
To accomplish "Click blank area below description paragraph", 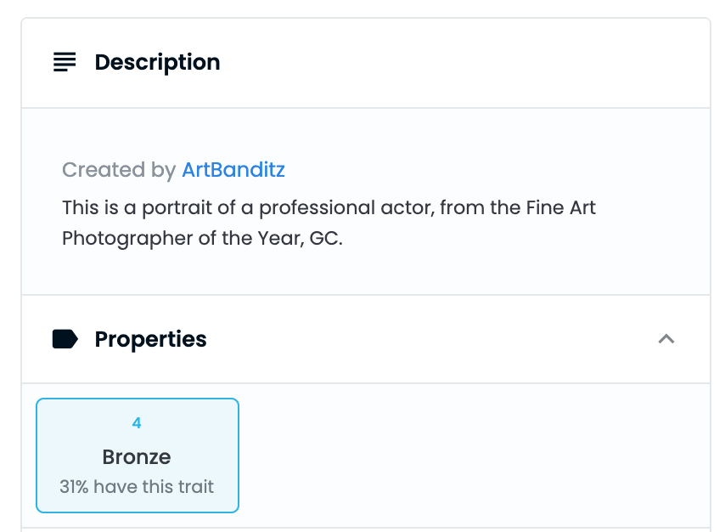I will click(365, 274).
